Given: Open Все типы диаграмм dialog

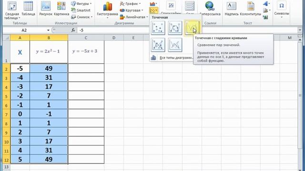Looking at the screenshot, I should [x=172, y=58].
